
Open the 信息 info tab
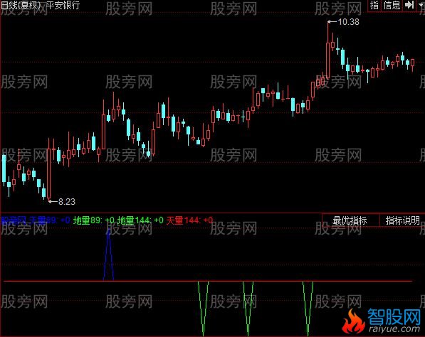click(392, 5)
